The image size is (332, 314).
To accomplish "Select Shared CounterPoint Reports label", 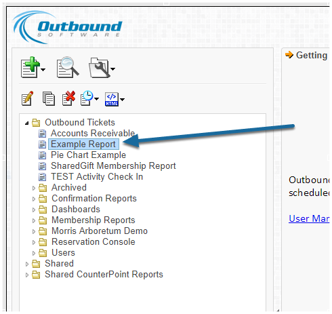I will coord(104,275).
